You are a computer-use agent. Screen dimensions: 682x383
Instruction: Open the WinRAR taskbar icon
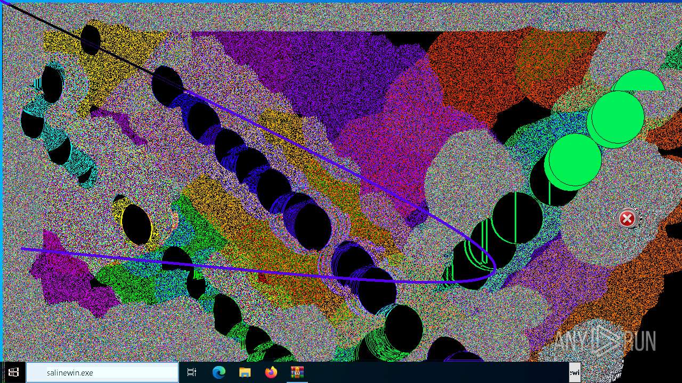pos(297,372)
